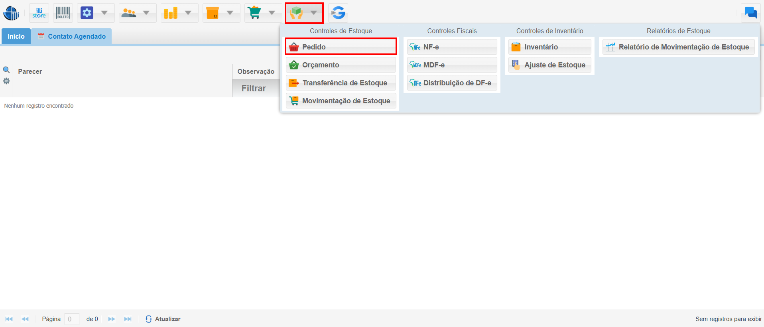Viewport: 764px width, 327px height.
Task: Open the Boleto barcode icon
Action: (x=63, y=13)
